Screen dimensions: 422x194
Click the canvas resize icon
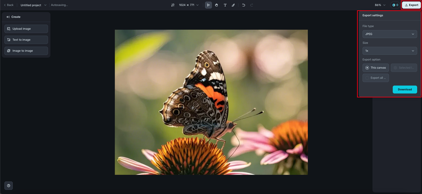[173, 5]
